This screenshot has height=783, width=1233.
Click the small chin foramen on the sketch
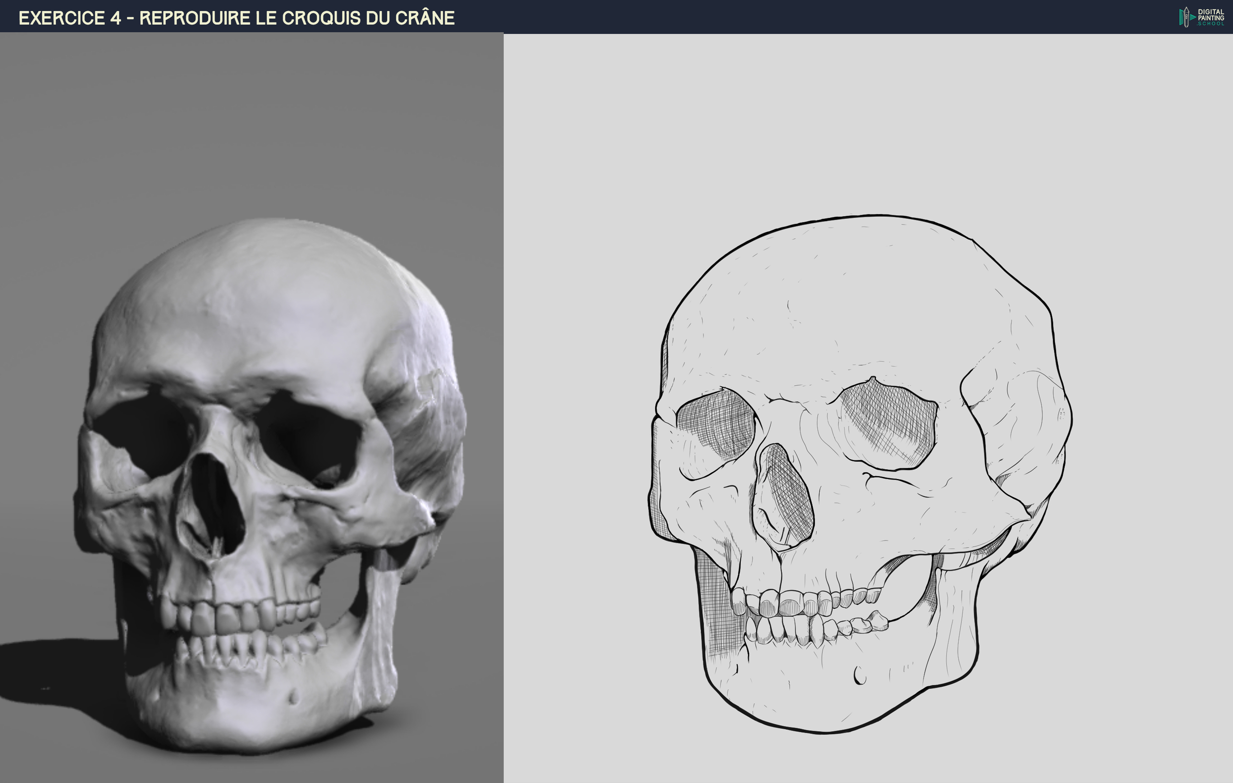[x=860, y=676]
